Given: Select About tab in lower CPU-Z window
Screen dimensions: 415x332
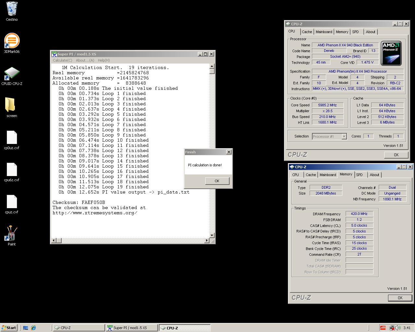Looking at the screenshot, I should pyautogui.click(x=374, y=175).
